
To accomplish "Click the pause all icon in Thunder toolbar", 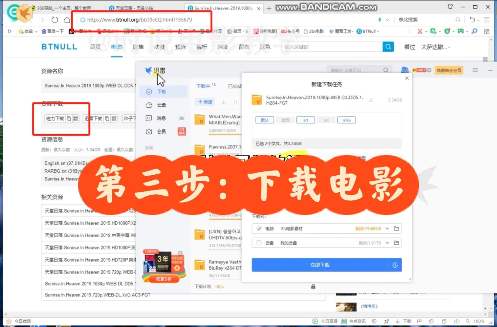I will (235, 102).
